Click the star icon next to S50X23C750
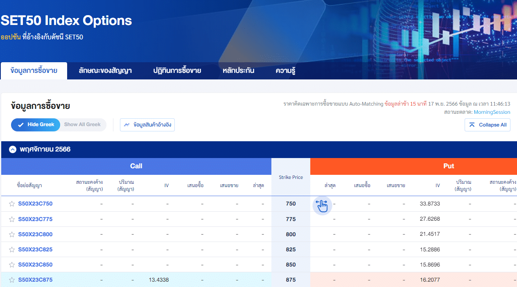 coord(11,203)
